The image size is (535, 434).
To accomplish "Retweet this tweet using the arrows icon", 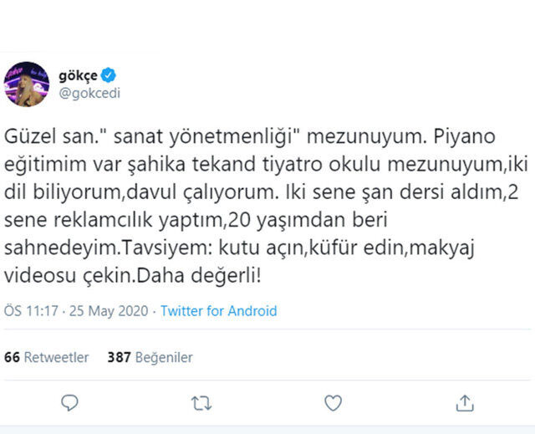I will pyautogui.click(x=201, y=403).
